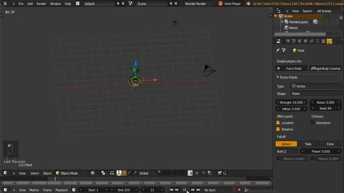Screen dimensions: 344x193
Task: Open the 3D view Select menu
Action: pyautogui.click(x=34, y=173)
